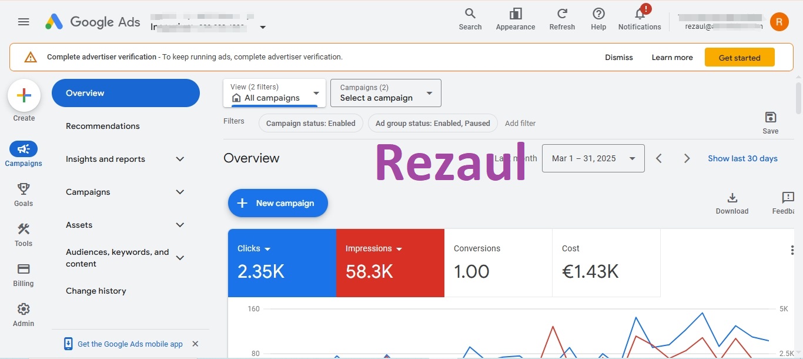Save the current filter view
This screenshot has width=803, height=359.
[x=770, y=122]
